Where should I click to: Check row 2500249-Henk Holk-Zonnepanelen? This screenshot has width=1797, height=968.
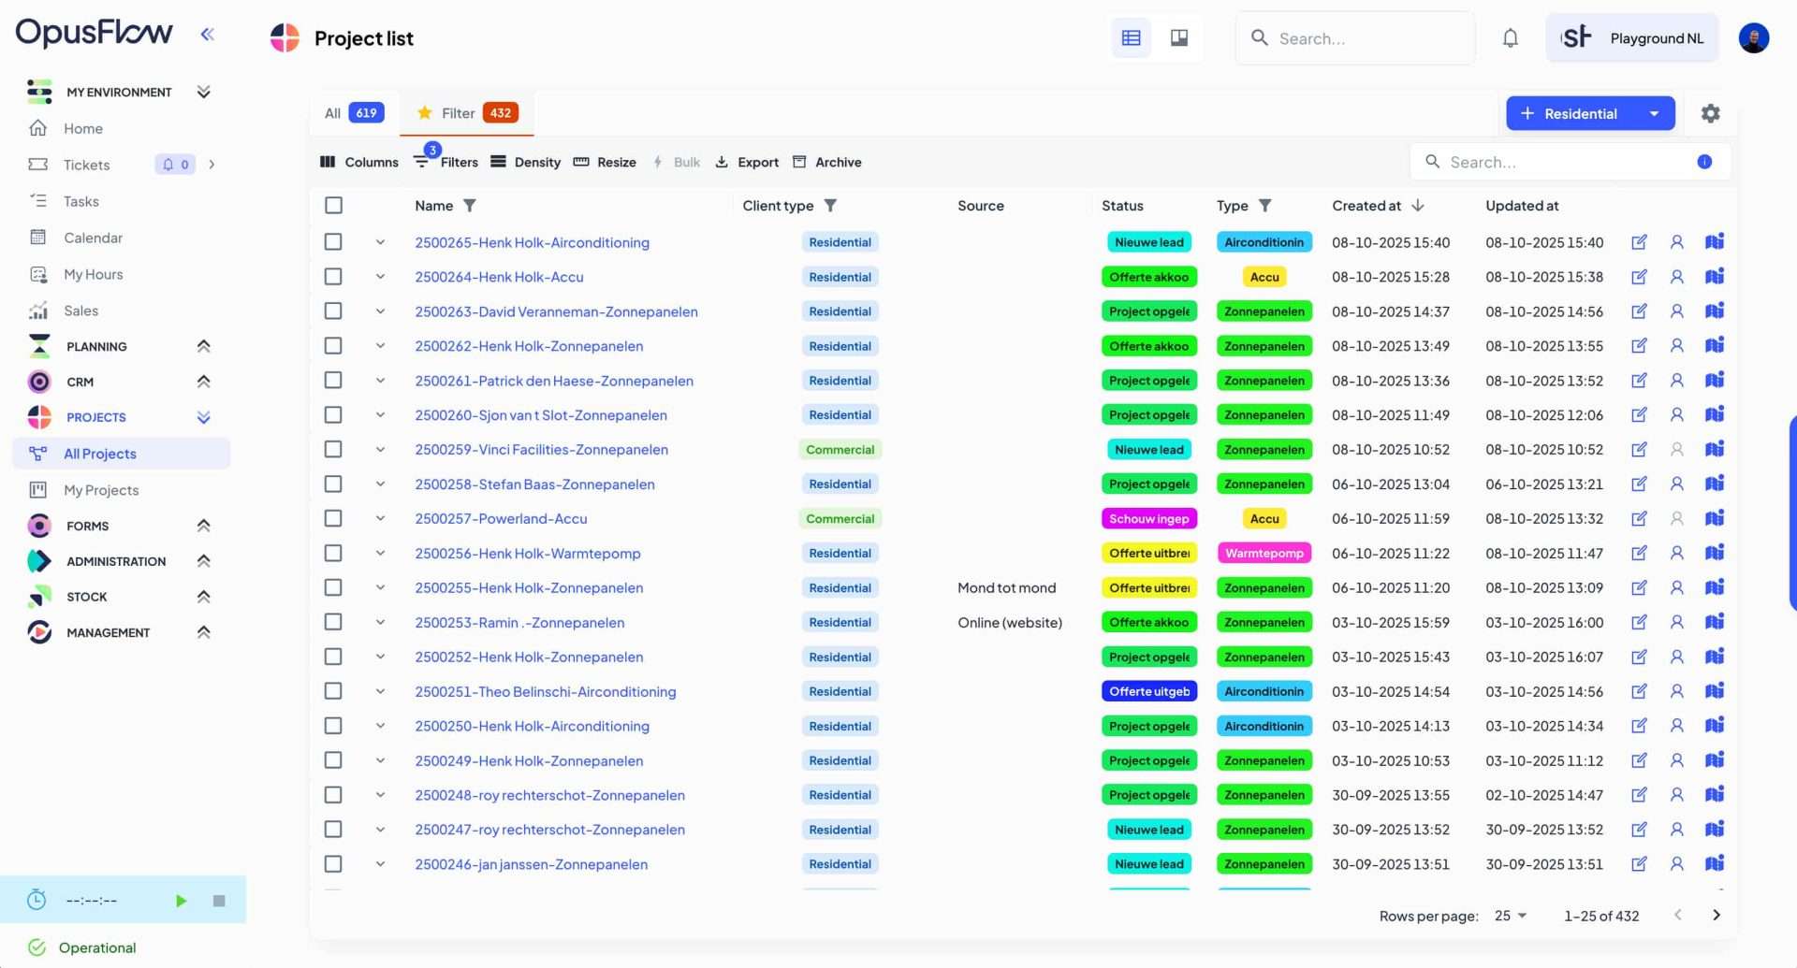pos(333,761)
